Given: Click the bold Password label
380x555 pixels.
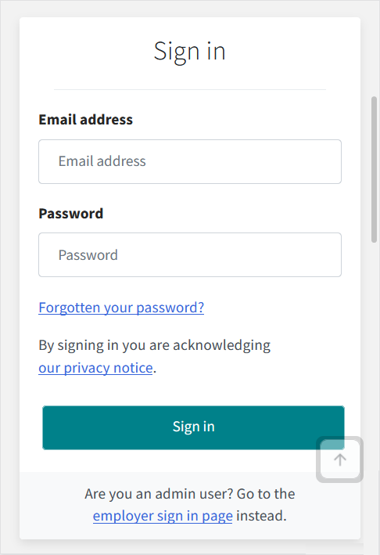Looking at the screenshot, I should tap(70, 214).
